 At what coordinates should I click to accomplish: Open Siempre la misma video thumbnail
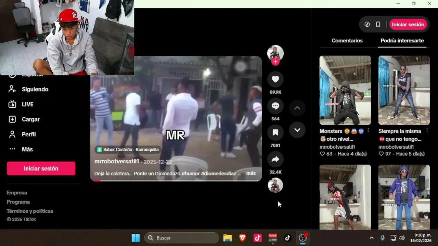click(404, 90)
